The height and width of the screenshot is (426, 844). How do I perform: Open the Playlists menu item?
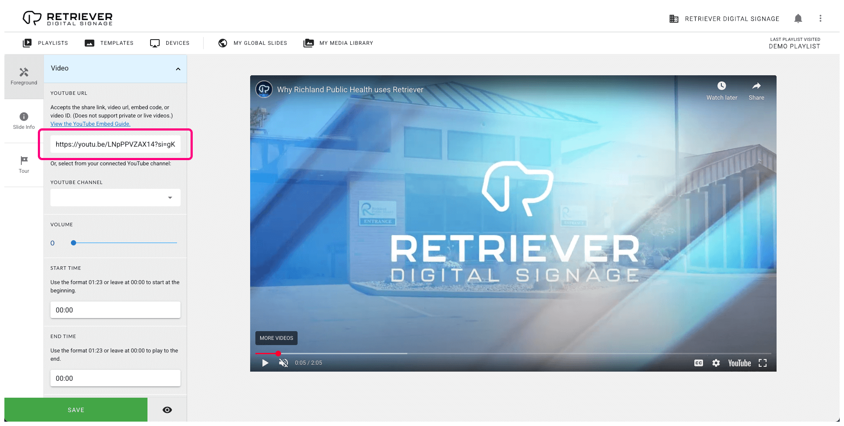pyautogui.click(x=45, y=43)
